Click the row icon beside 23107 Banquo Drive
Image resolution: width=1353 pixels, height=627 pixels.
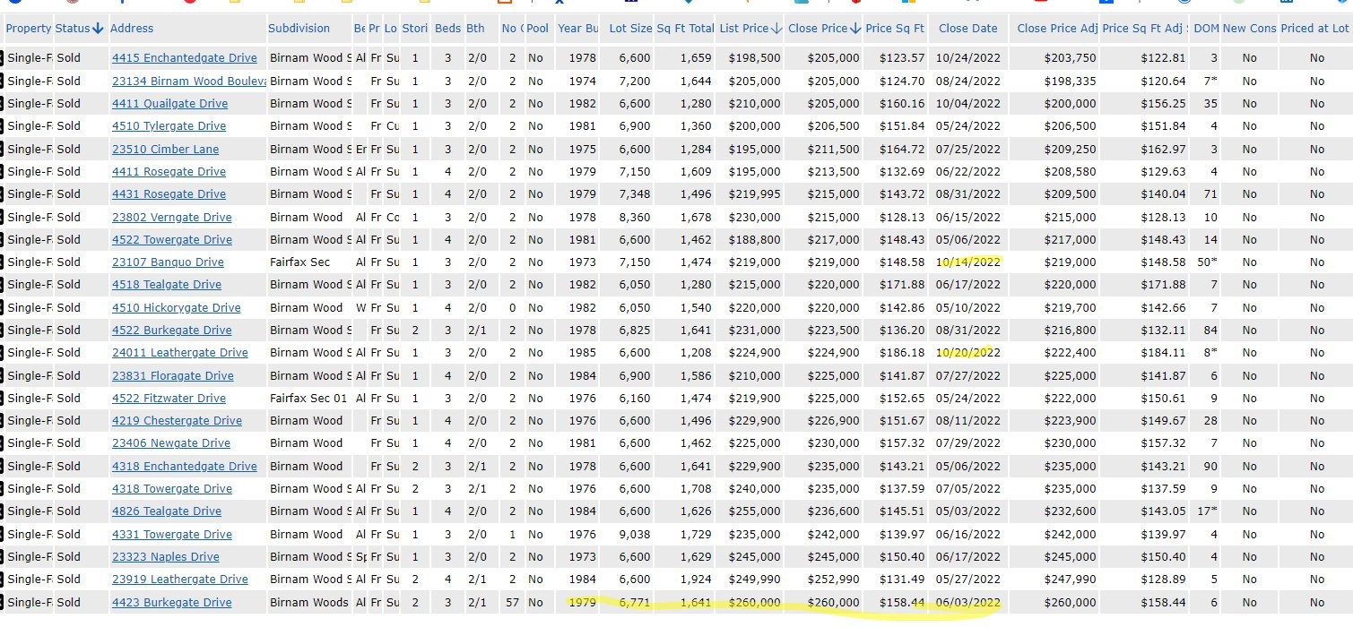click(x=2, y=262)
